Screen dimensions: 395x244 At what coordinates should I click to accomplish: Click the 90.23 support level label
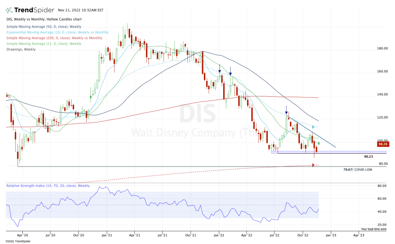[x=368, y=157]
